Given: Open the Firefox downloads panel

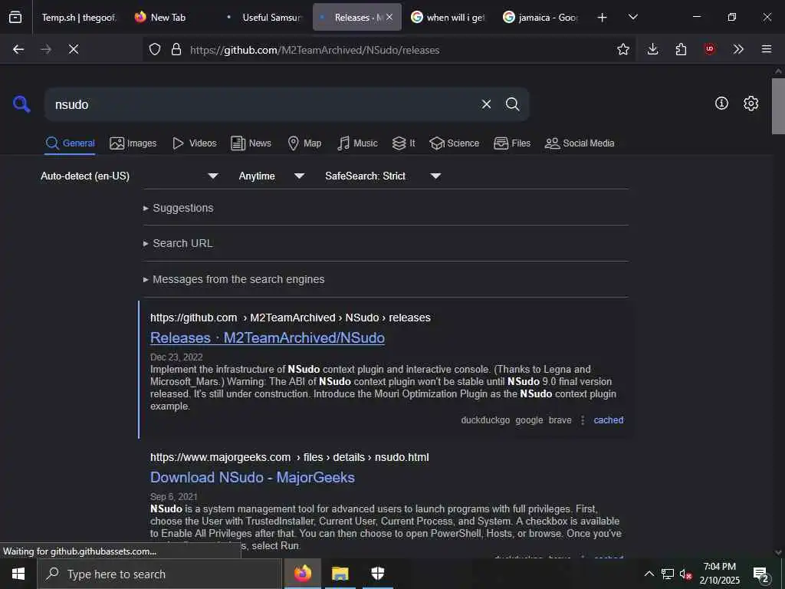Looking at the screenshot, I should [652, 49].
